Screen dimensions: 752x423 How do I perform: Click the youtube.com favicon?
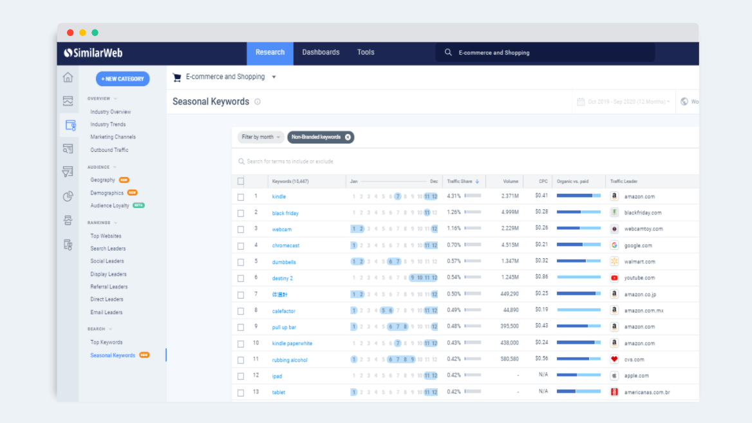614,277
